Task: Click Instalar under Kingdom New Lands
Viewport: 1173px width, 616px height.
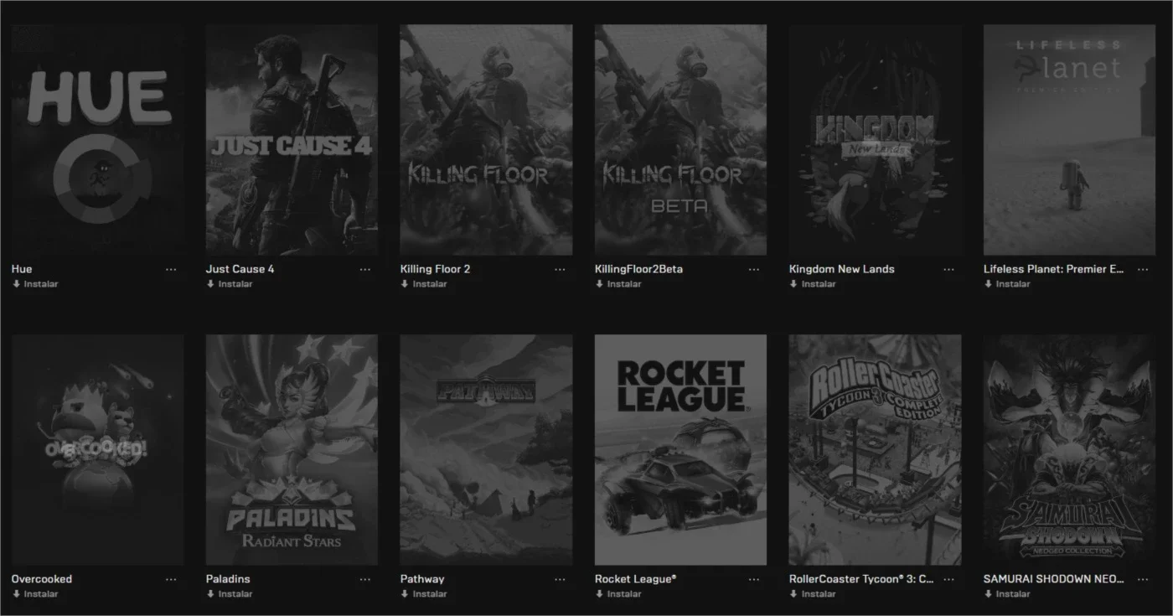Action: [813, 284]
